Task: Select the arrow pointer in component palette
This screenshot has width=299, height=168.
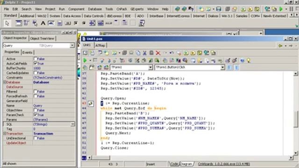Action: point(7,23)
